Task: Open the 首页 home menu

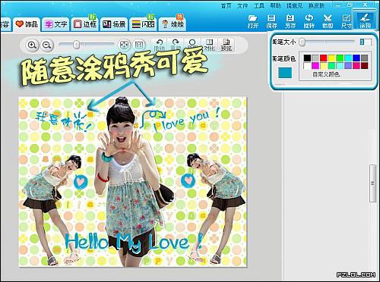Action: 226,5
